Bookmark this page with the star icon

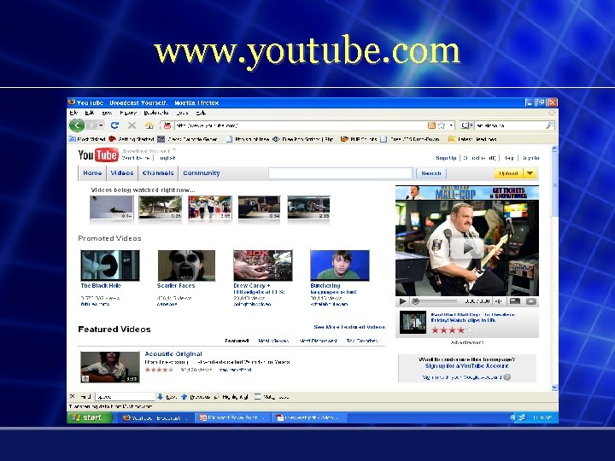click(442, 125)
